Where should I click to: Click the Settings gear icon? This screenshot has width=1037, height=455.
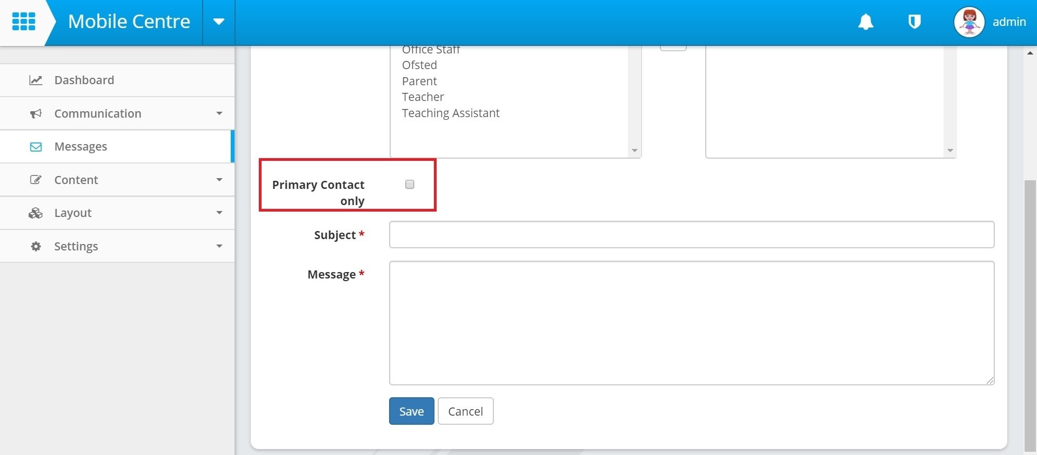[x=36, y=247]
